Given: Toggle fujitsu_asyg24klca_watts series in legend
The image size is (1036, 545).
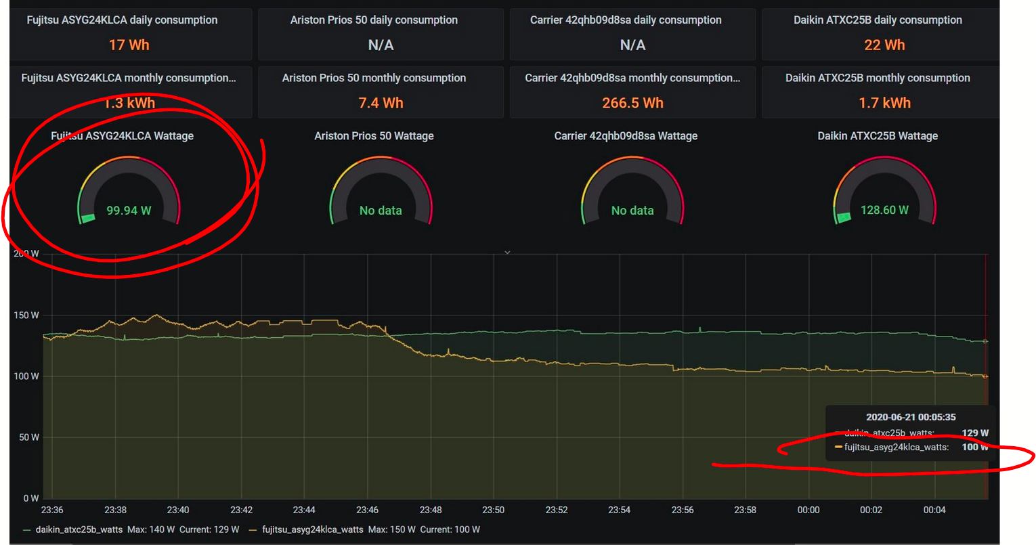Looking at the screenshot, I should (312, 529).
